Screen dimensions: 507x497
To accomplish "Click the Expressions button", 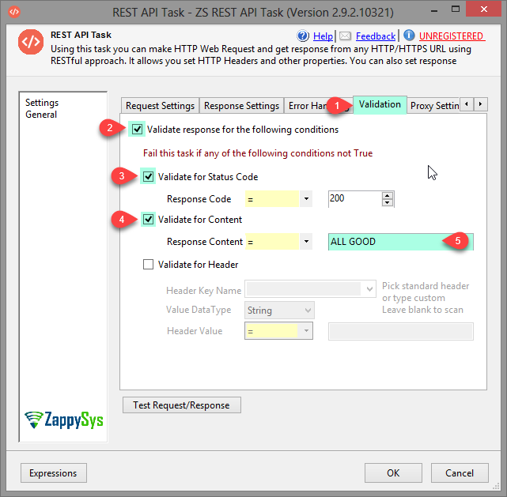I will 54,473.
